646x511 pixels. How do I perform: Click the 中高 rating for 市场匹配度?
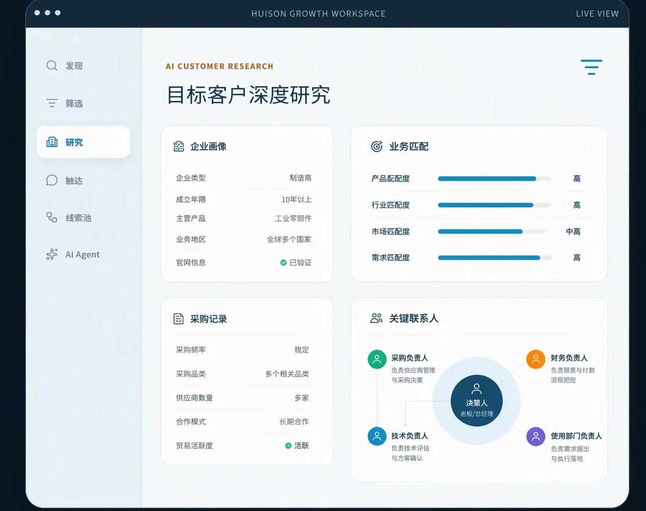(x=573, y=231)
